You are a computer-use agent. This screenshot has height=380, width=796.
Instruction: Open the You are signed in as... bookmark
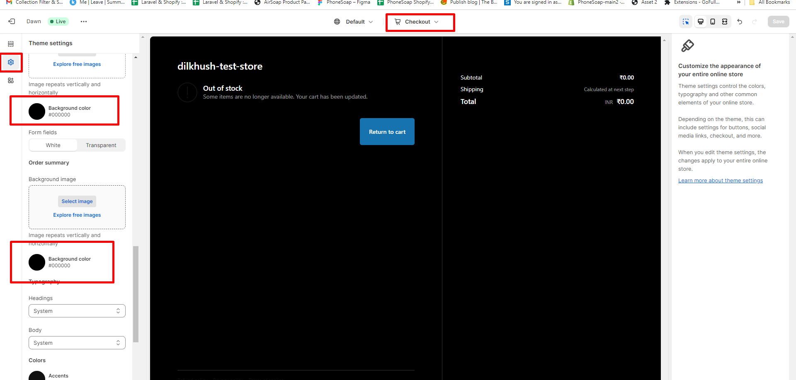pos(533,2)
